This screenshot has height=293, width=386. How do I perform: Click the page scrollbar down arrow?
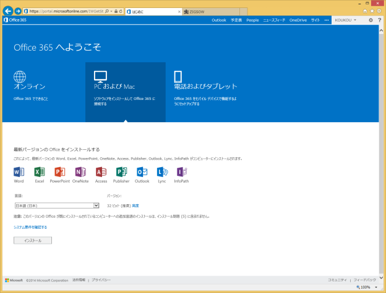381,278
